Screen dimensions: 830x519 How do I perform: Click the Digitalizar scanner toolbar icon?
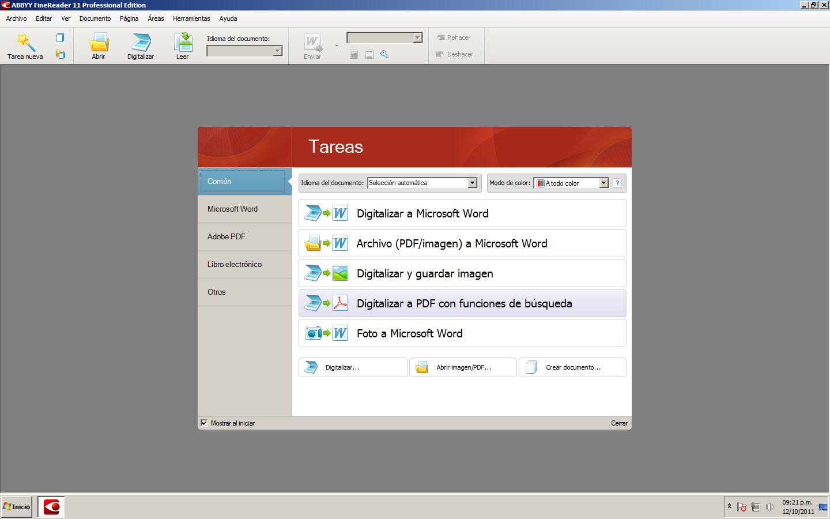point(141,42)
